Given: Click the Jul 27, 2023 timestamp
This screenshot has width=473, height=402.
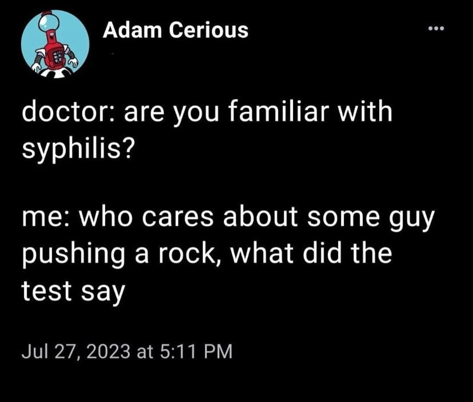Looking at the screenshot, I should click(x=127, y=352).
